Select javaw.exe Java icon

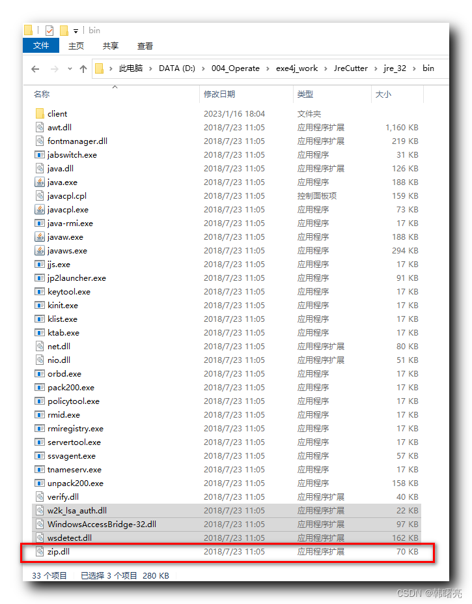(x=40, y=237)
